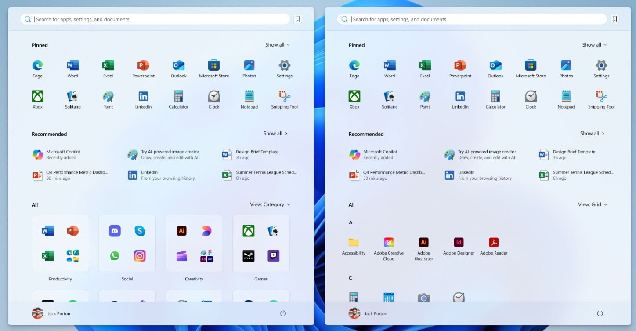Open Excel in left Pinned section

[x=108, y=69]
